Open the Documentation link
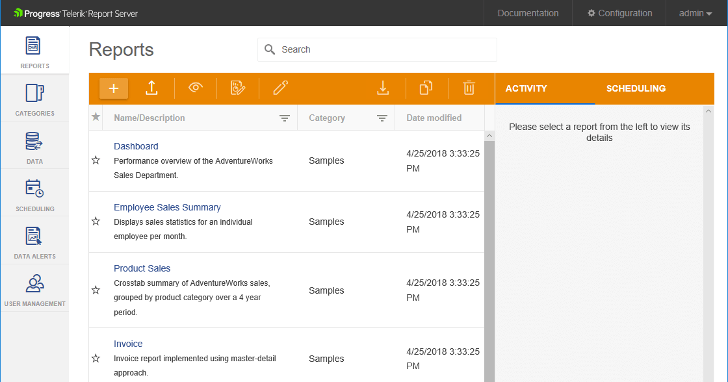 click(528, 13)
